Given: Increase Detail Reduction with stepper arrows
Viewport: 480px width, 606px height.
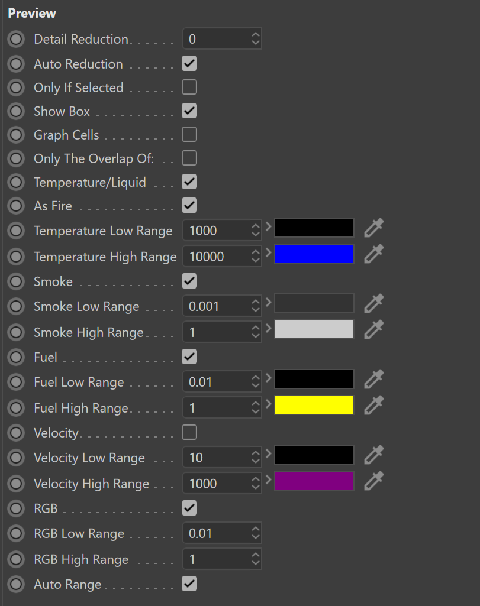Looking at the screenshot, I should click(255, 35).
